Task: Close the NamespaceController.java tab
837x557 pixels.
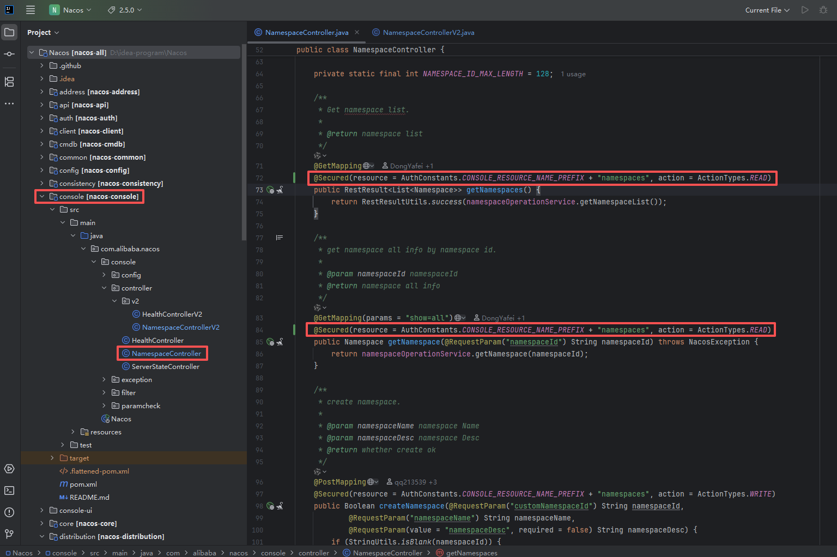Action: coord(357,32)
